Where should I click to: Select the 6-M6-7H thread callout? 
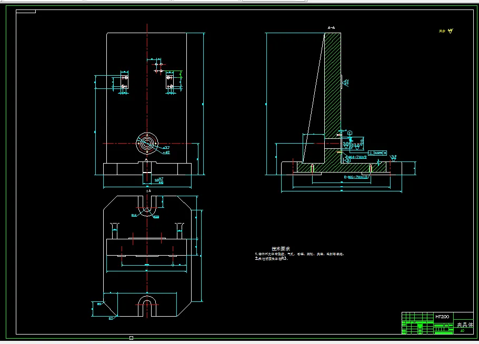(x=356, y=177)
